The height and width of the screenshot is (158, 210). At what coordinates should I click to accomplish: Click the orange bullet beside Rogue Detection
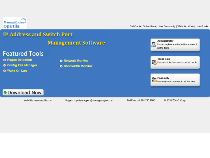[x=5, y=60]
